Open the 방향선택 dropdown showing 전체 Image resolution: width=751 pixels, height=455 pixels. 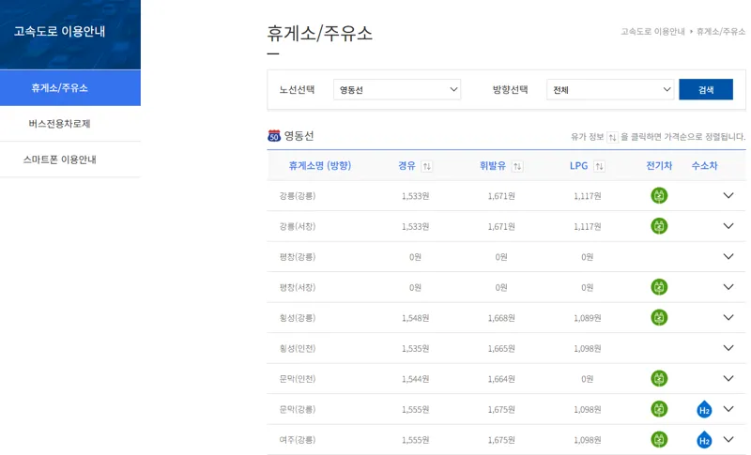point(610,89)
